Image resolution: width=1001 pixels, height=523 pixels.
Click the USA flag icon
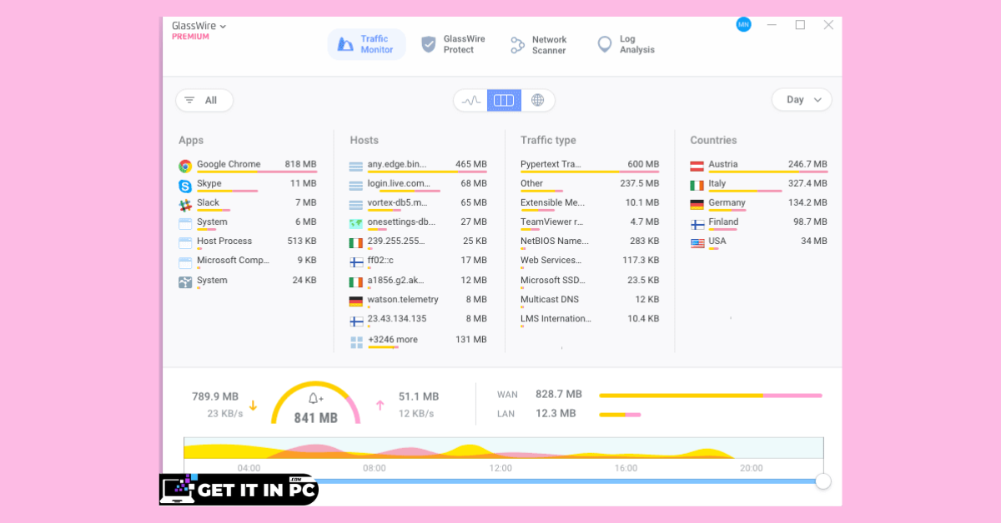click(x=697, y=242)
